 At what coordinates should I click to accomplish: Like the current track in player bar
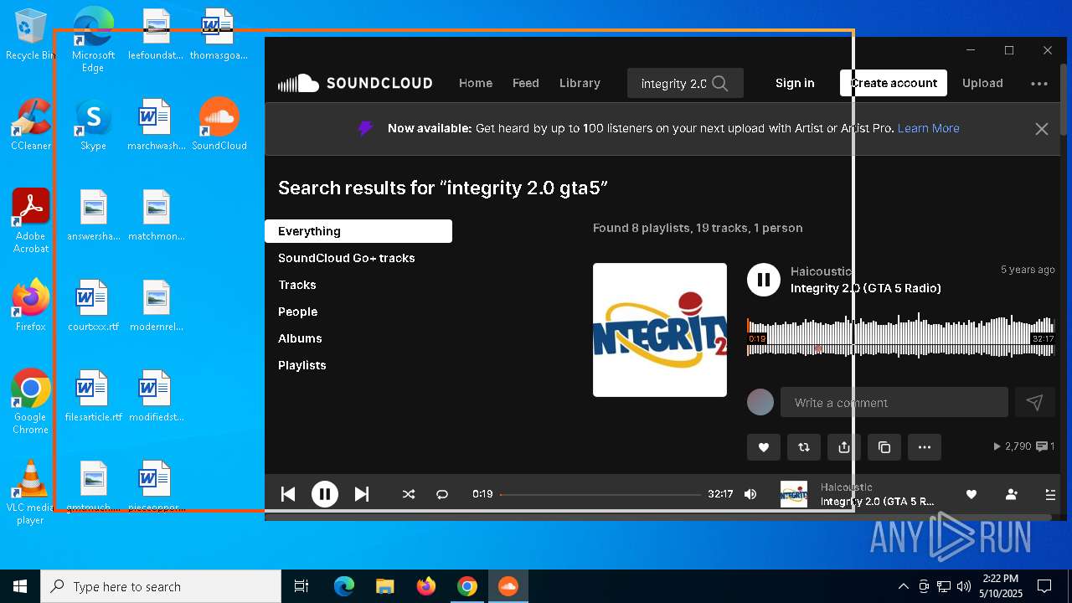click(971, 494)
